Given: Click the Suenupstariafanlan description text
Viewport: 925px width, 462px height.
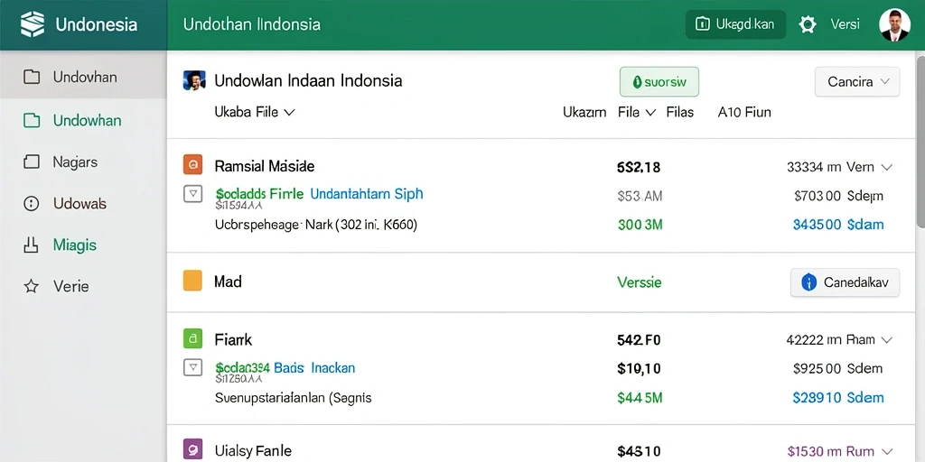Looking at the screenshot, I should [x=294, y=398].
